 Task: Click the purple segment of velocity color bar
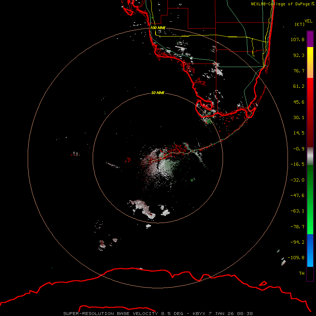click(310, 39)
